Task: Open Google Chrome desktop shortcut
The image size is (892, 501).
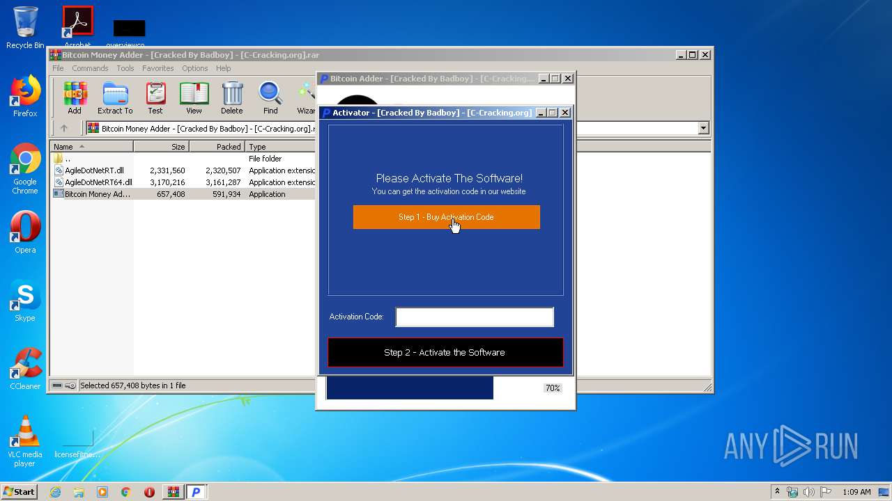Action: 25,169
